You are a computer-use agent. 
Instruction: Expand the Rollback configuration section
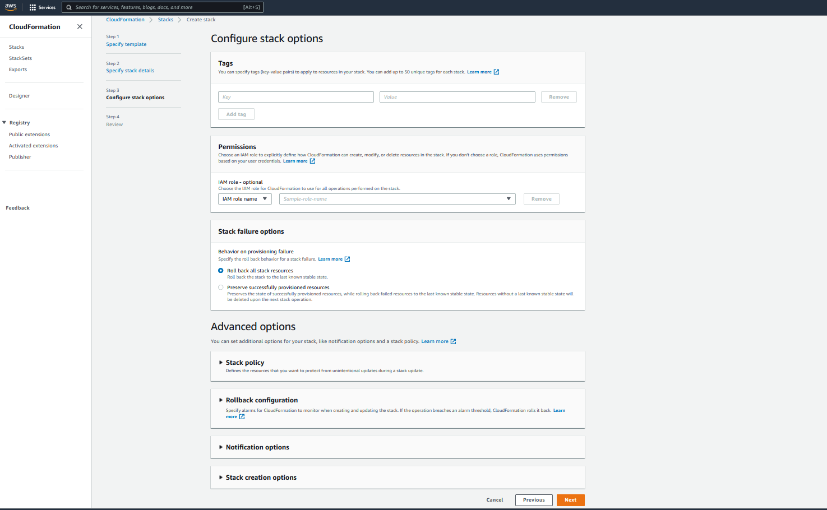tap(221, 400)
